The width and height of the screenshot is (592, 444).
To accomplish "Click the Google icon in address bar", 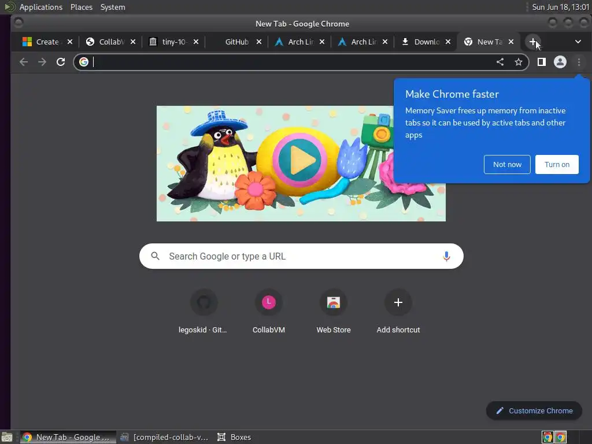I will tap(84, 62).
